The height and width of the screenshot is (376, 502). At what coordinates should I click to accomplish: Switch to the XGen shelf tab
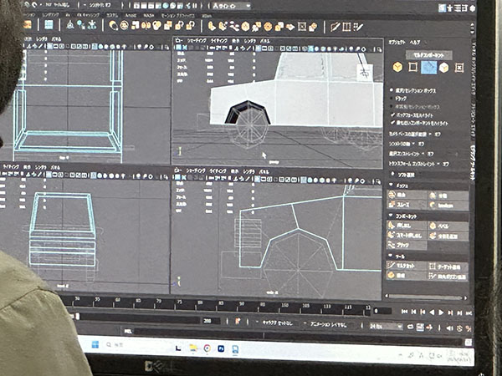(x=207, y=15)
